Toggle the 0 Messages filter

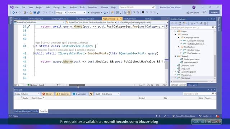(x=80, y=94)
